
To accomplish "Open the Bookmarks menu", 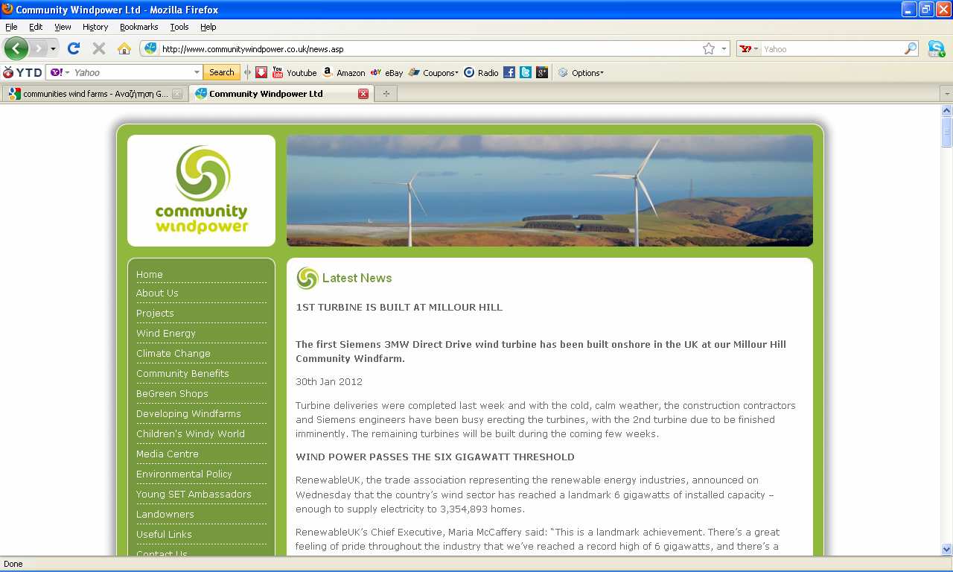I will click(138, 27).
